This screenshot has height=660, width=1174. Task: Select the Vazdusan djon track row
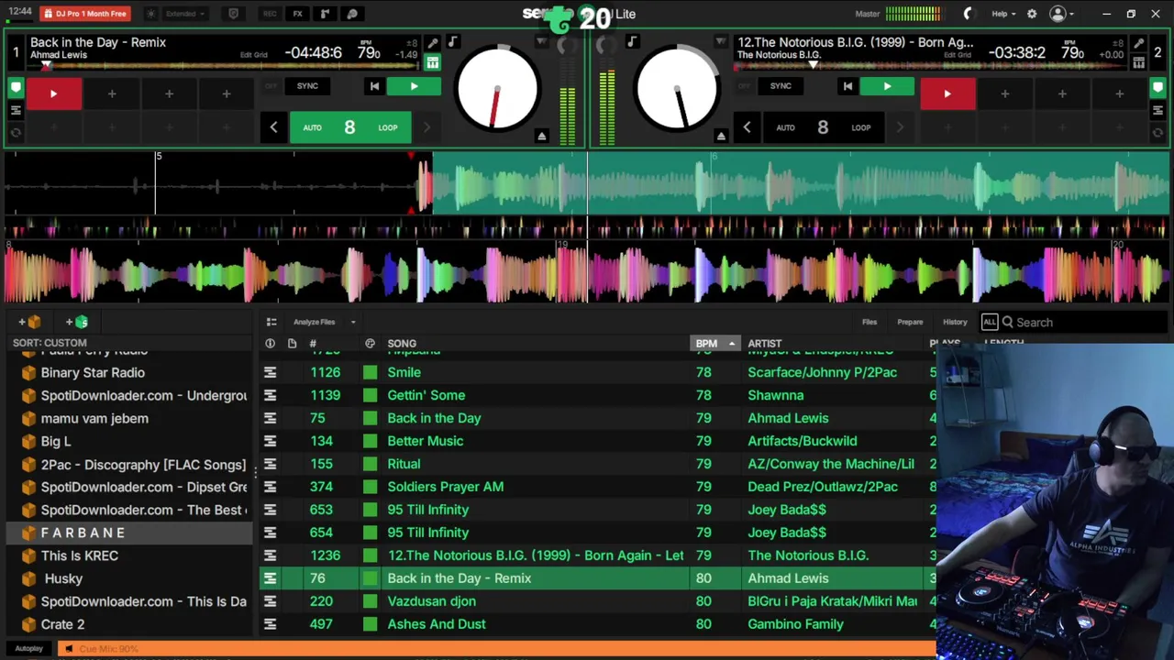point(597,601)
